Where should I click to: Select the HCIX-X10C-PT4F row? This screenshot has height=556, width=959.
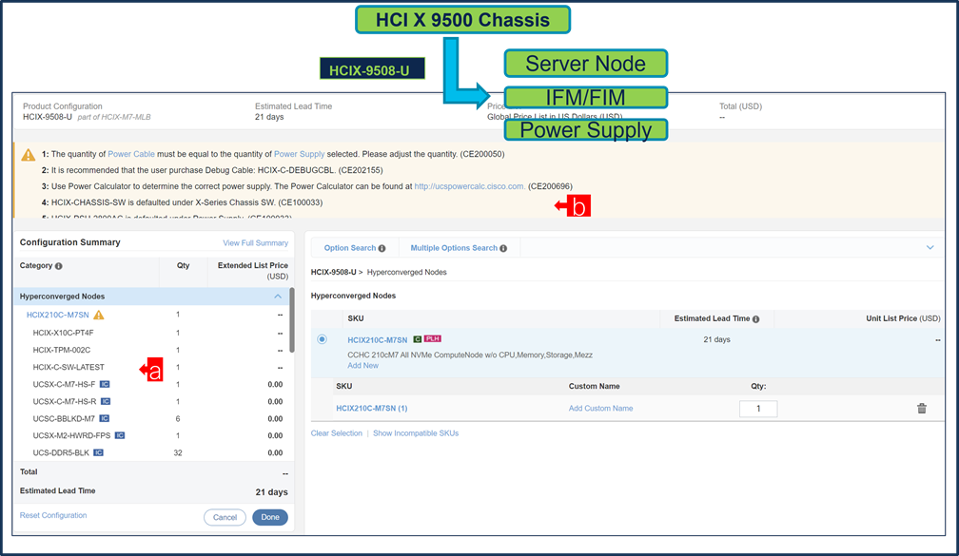(x=151, y=333)
